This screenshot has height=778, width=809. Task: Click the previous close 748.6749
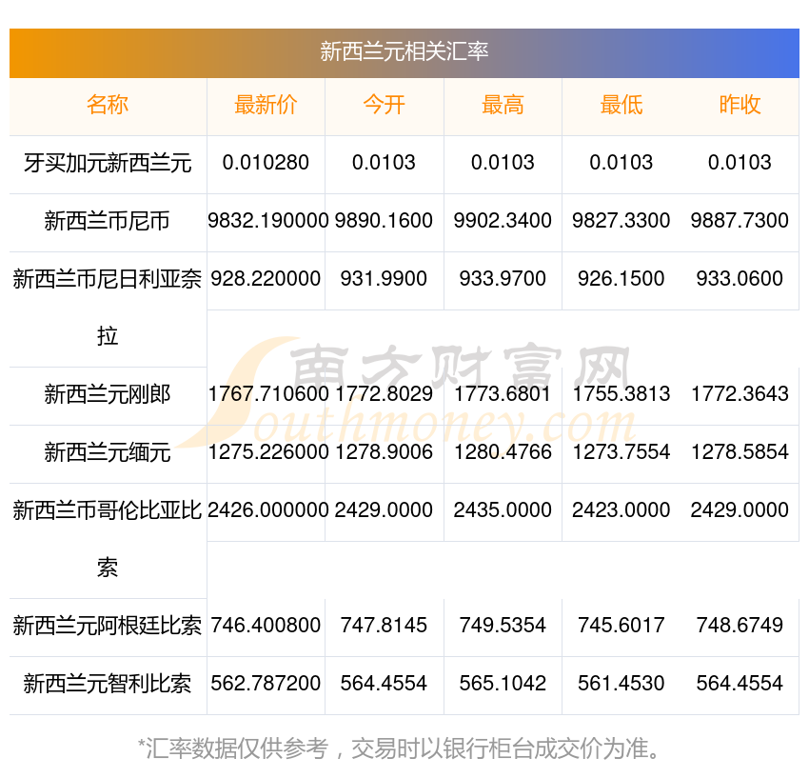pyautogui.click(x=740, y=626)
